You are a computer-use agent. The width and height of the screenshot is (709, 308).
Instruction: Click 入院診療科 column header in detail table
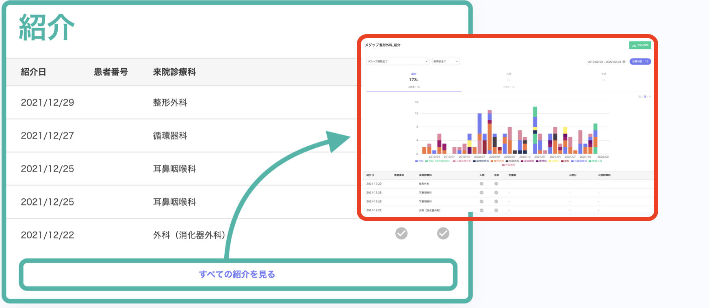click(604, 175)
